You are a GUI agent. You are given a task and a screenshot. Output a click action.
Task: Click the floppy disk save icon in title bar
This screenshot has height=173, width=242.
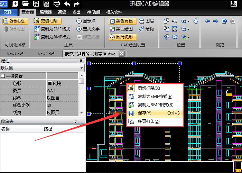point(36,4)
